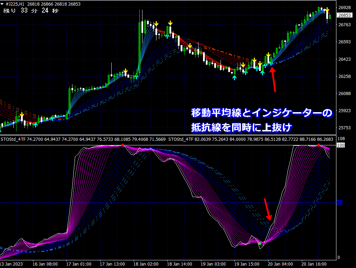Click the 20 Jan 16:00 time label
356x268 pixels.
point(314,264)
